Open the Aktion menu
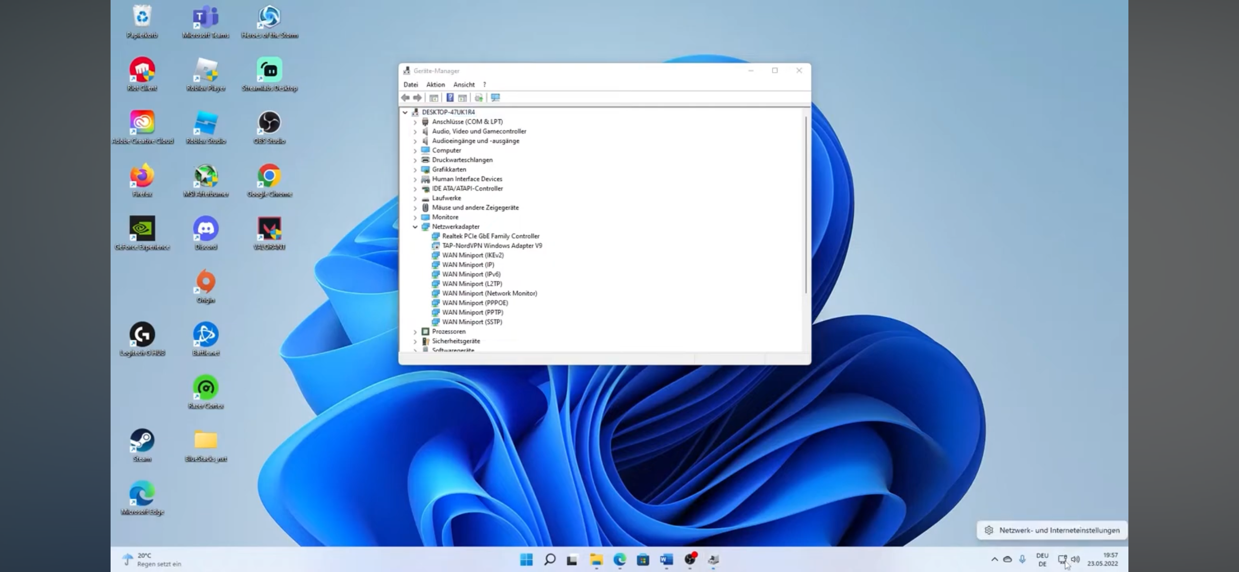The image size is (1239, 572). (x=435, y=85)
